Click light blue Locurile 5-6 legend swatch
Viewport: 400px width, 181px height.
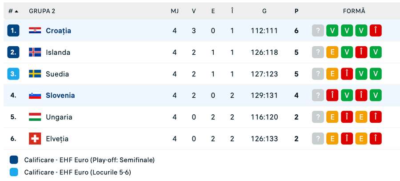point(14,172)
